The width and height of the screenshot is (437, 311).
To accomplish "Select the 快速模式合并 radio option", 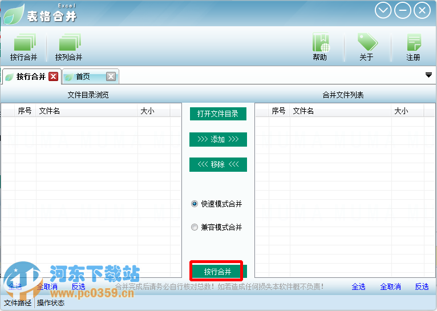I will (217, 204).
